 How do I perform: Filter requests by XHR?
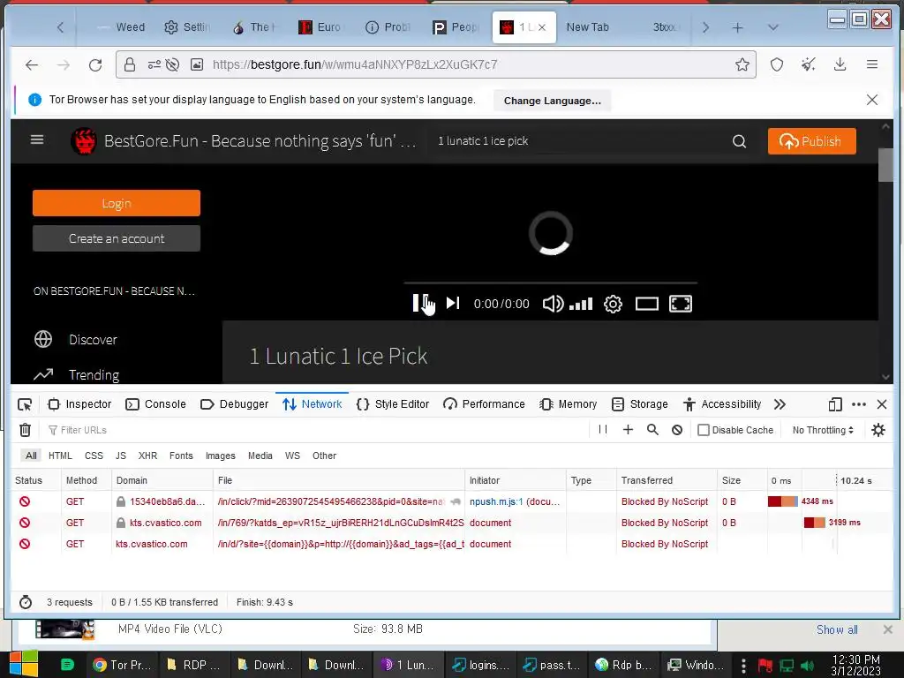pyautogui.click(x=147, y=456)
